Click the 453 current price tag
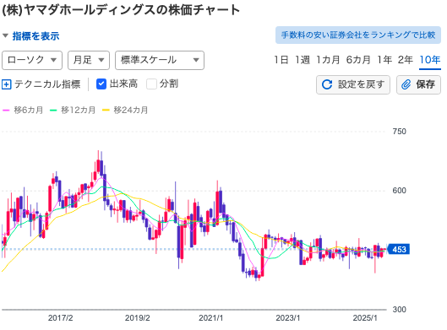447x330 pixels. tap(398, 250)
